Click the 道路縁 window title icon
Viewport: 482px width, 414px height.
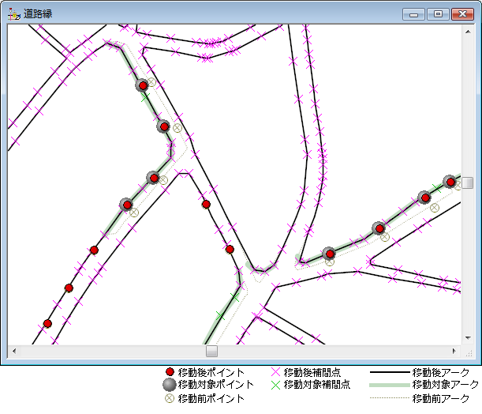pos(14,14)
